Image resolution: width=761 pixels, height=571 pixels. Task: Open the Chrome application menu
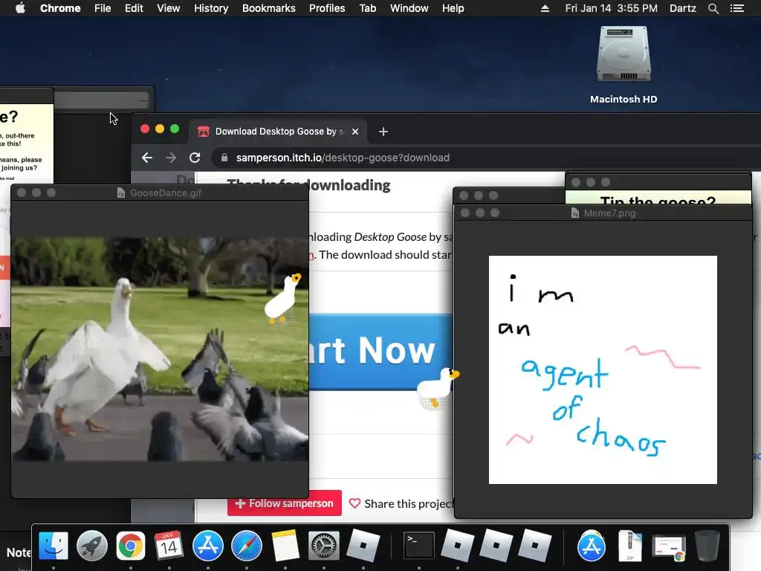(60, 8)
